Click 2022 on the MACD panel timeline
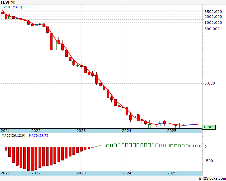This screenshot has width=226, height=181. (x=36, y=173)
